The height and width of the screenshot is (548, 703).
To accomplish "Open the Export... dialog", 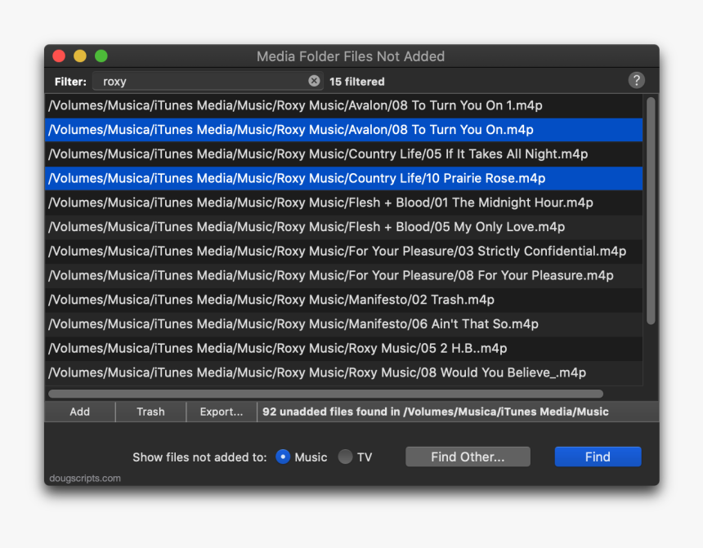I will (221, 412).
